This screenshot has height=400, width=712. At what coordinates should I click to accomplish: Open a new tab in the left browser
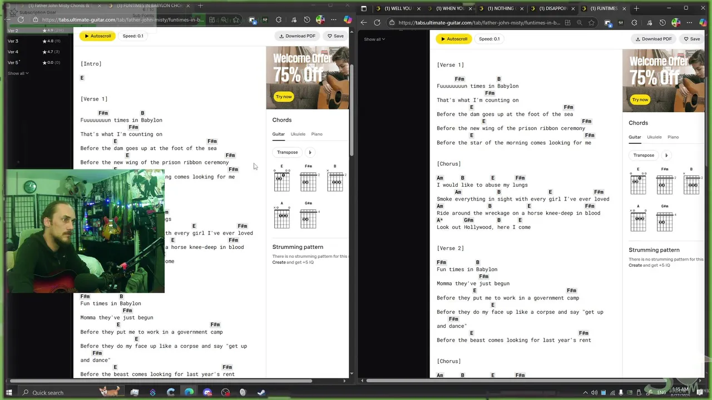pyautogui.click(x=200, y=6)
